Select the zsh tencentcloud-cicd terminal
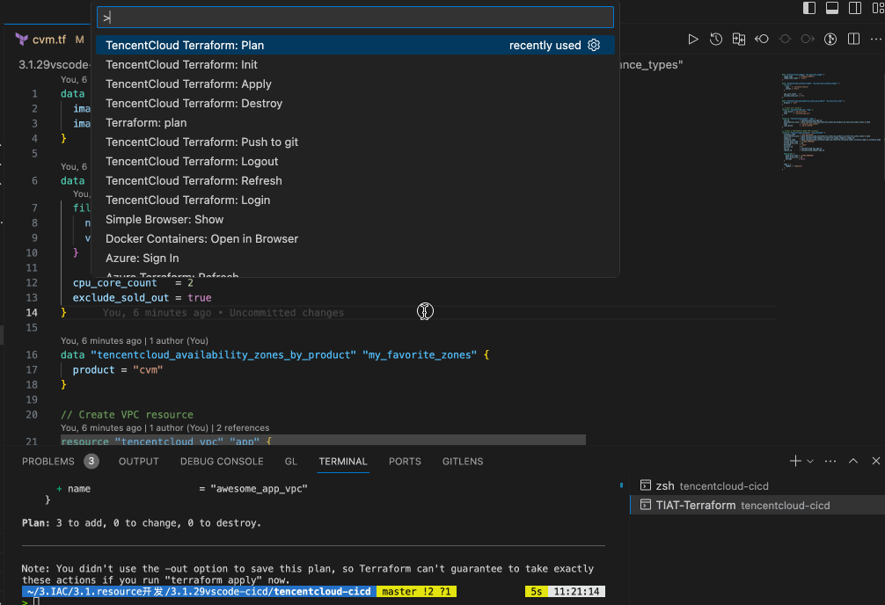Viewport: 885px width, 605px height. coord(757,486)
